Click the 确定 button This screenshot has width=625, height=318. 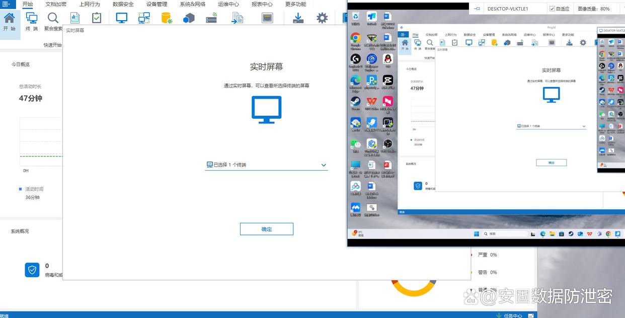pyautogui.click(x=266, y=229)
